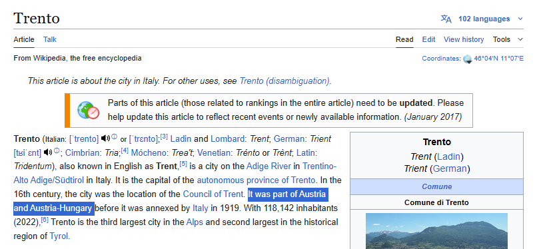This screenshot has height=249, width=537.
Task: Open citation reference [3]
Action: pos(164,136)
